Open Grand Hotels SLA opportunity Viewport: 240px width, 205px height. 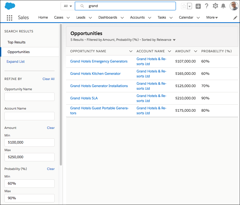84,98
